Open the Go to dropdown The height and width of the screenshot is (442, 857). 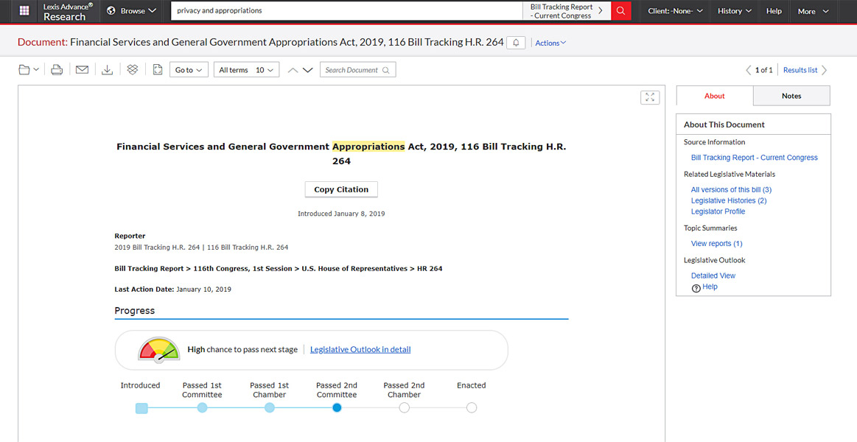(x=189, y=70)
